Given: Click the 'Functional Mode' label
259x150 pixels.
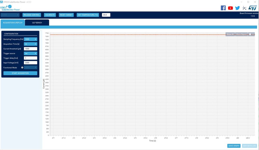Looking at the screenshot, I should coord(10,67).
